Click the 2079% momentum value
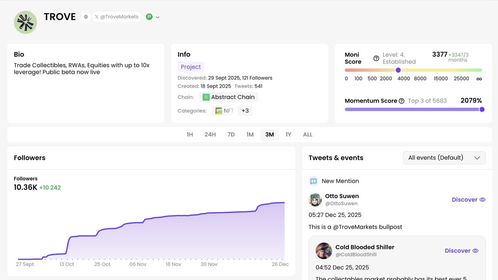The width and height of the screenshot is (498, 280). [471, 100]
